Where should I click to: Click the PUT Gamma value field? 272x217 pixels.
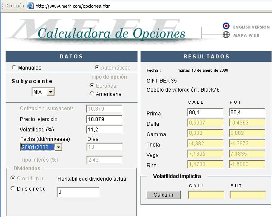[247, 133]
